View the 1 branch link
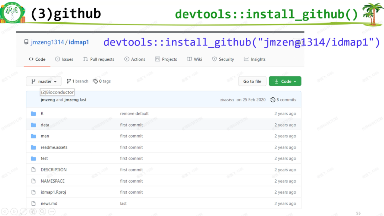This screenshot has width=384, height=216. [x=78, y=81]
